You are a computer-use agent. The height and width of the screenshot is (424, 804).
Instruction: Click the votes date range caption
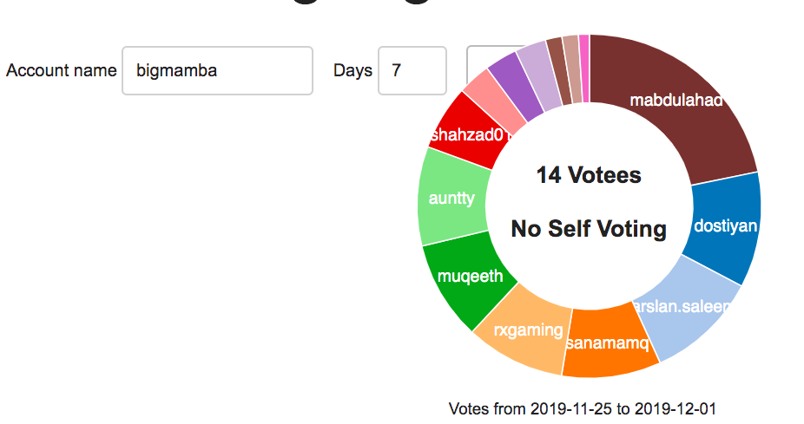[583, 408]
